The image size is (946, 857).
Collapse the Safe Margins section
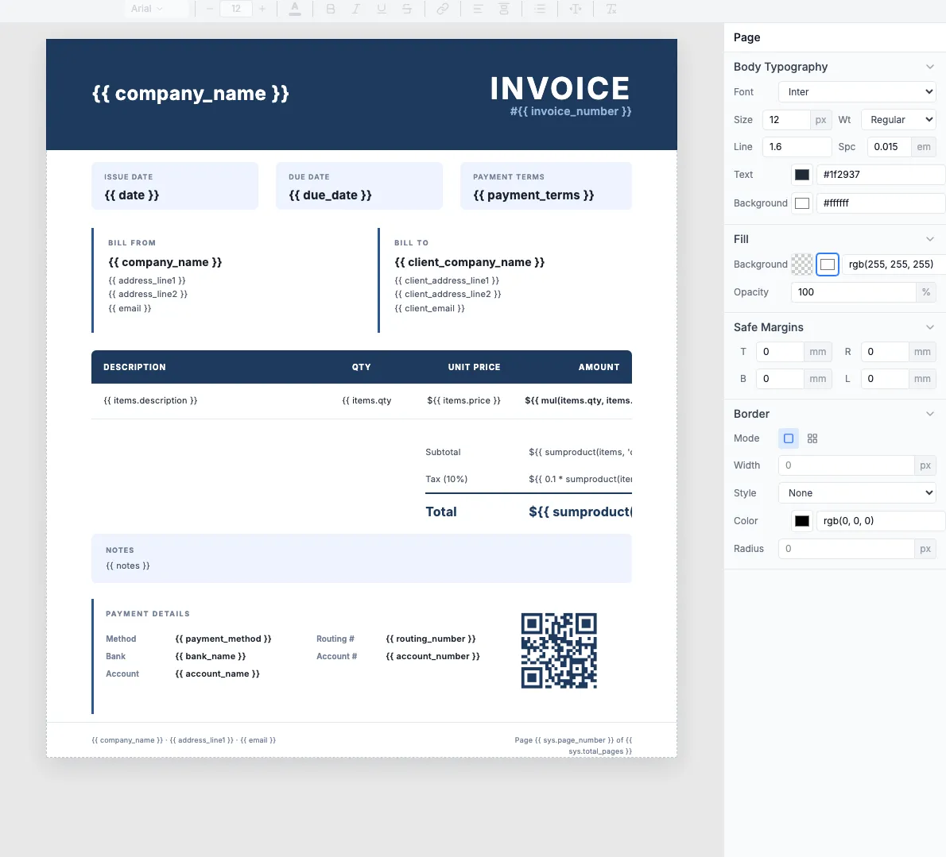(x=929, y=326)
